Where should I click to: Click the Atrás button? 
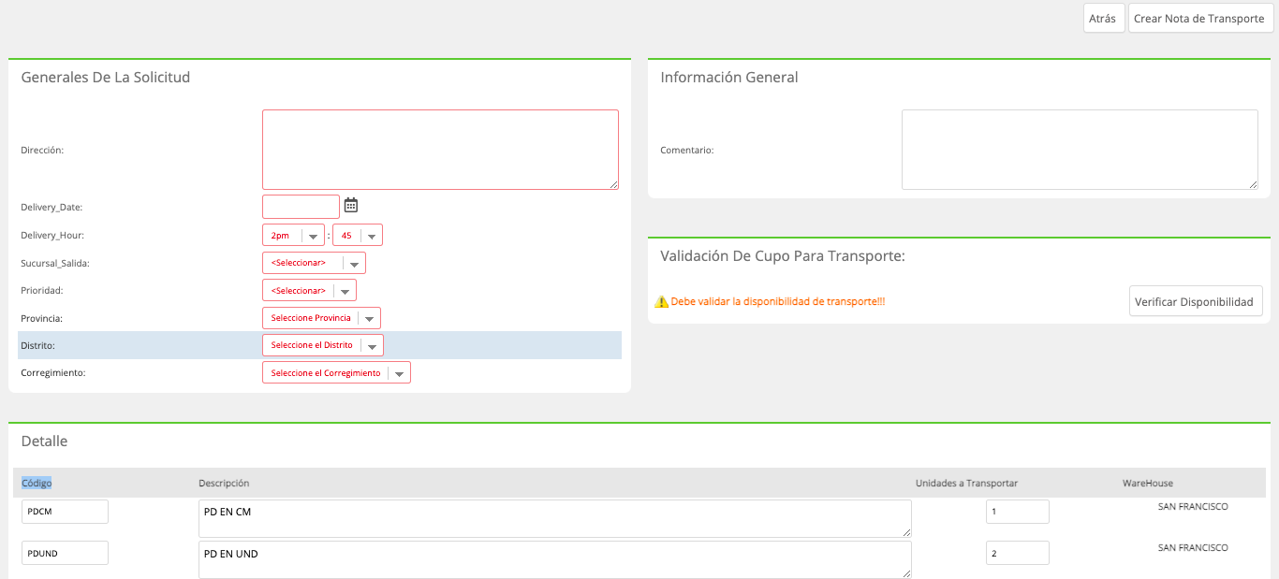1104,19
